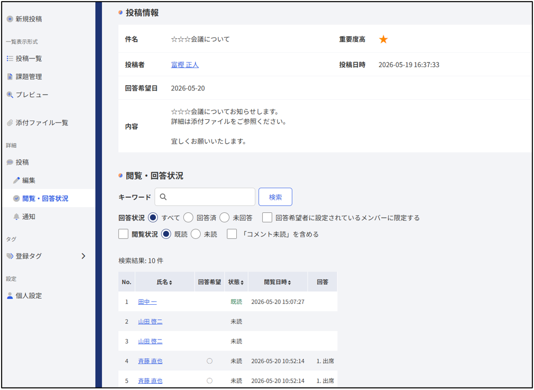The width and height of the screenshot is (534, 390).
Task: Click the orange 重要度高 star
Action: [x=383, y=39]
